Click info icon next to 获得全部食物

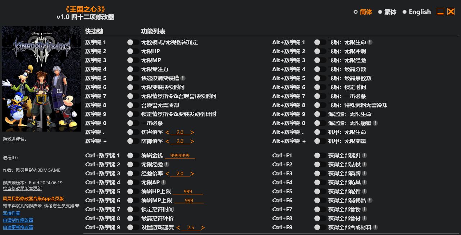pyautogui.click(x=365, y=209)
